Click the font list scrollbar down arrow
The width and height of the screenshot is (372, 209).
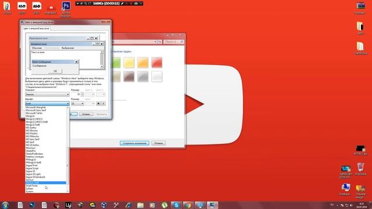pos(68,191)
